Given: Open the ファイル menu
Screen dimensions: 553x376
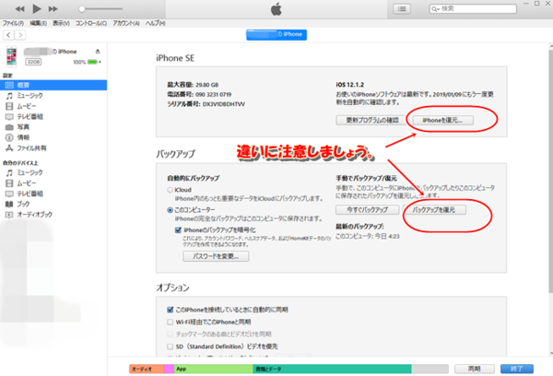Looking at the screenshot, I should (13, 23).
